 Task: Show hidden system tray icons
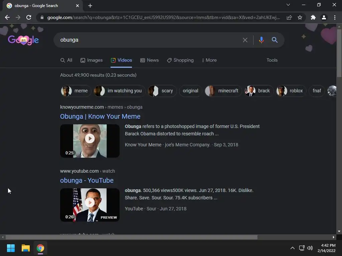coord(293,248)
